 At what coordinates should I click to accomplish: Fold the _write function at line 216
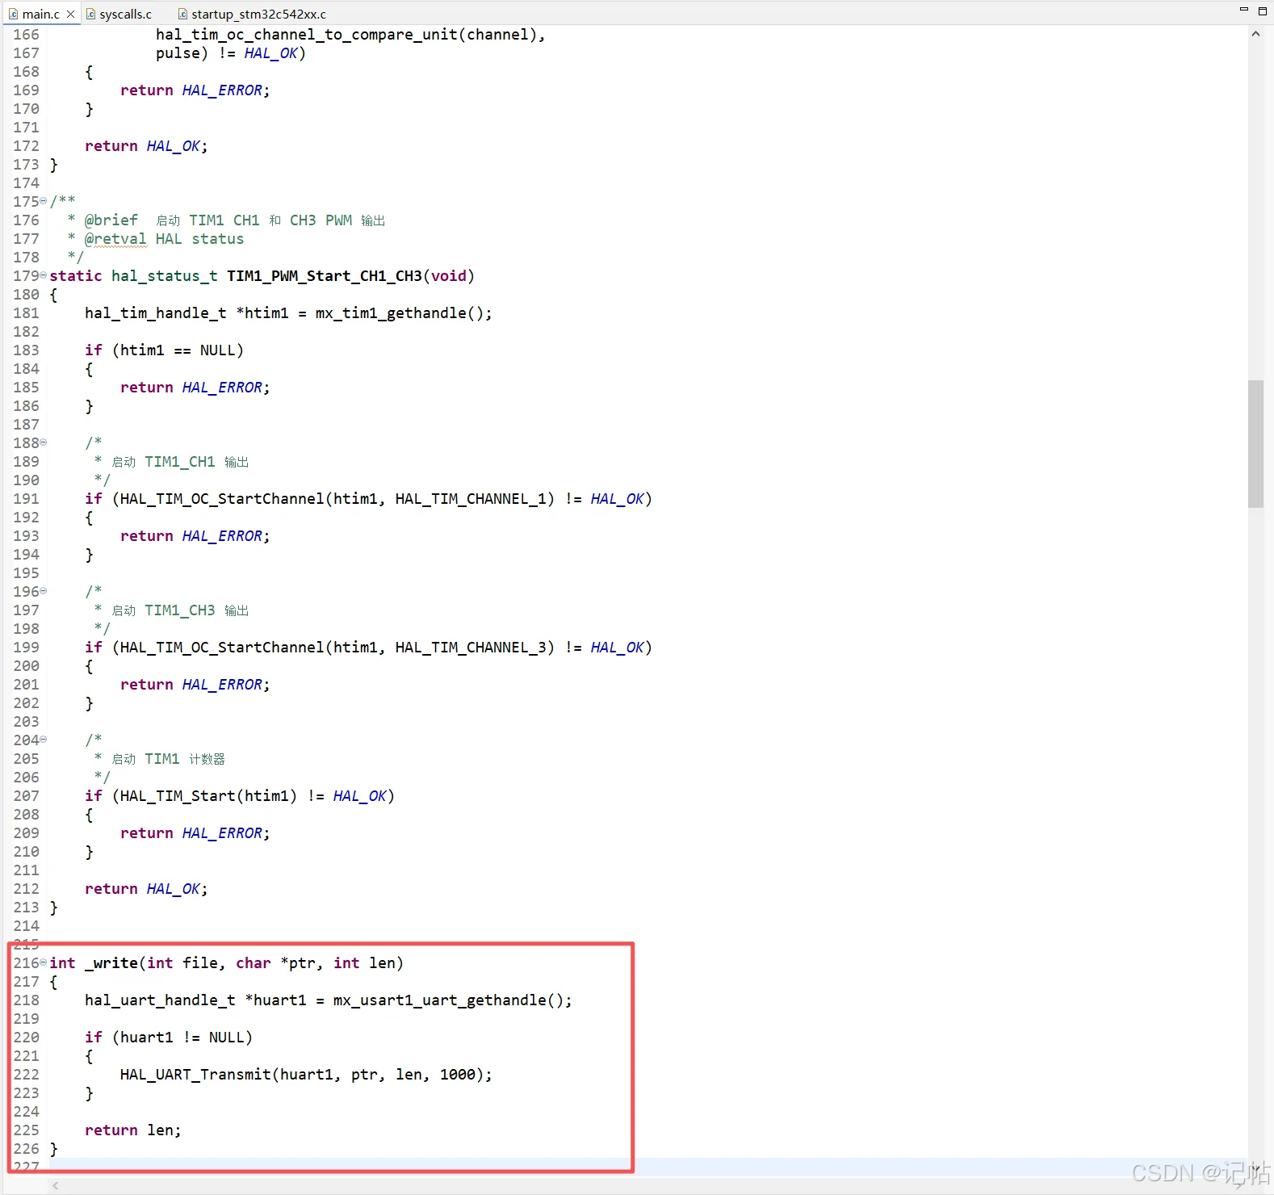(44, 962)
